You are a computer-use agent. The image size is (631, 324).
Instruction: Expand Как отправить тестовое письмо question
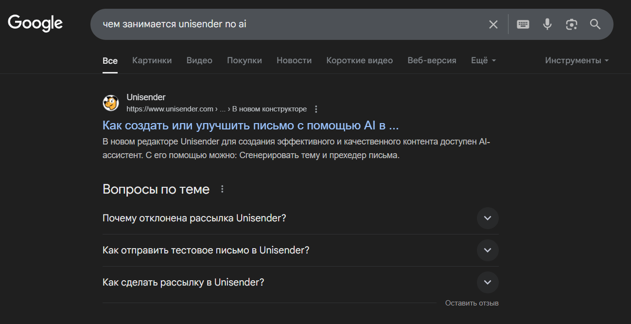point(300,250)
